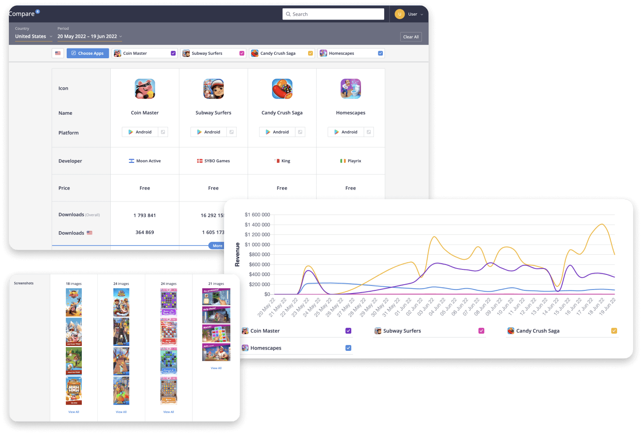Screen dimensions: 642x434
Task: Open the Period date range dropdown
Action: click(x=89, y=36)
